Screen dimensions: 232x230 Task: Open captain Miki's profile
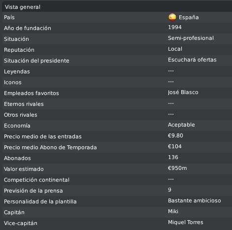point(173,211)
